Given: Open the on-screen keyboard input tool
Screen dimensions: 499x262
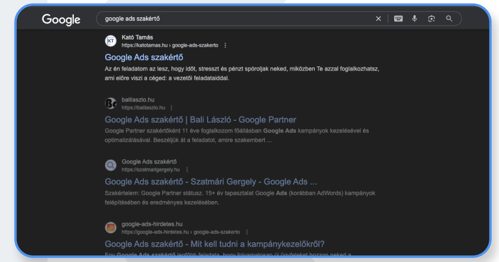Looking at the screenshot, I should tap(398, 19).
